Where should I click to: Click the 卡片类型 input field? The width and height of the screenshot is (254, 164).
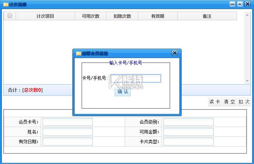point(188,142)
